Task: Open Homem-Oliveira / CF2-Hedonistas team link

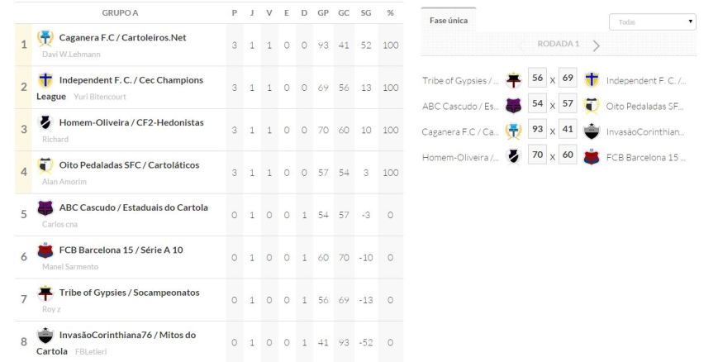Action: click(x=131, y=122)
